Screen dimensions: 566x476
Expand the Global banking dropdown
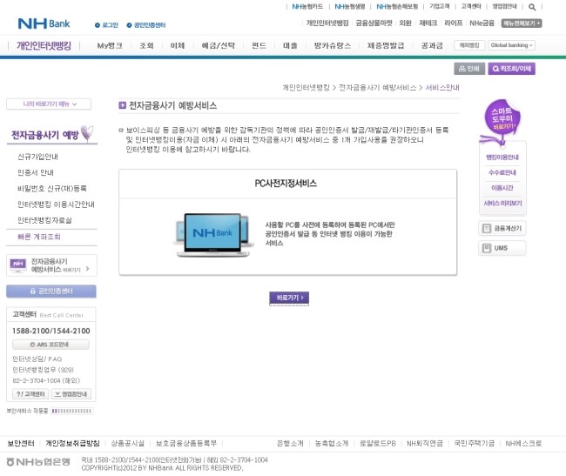pyautogui.click(x=511, y=45)
